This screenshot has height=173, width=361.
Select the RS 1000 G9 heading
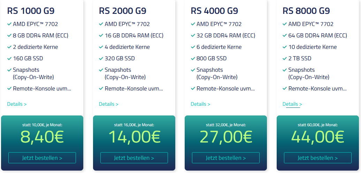pos(31,11)
